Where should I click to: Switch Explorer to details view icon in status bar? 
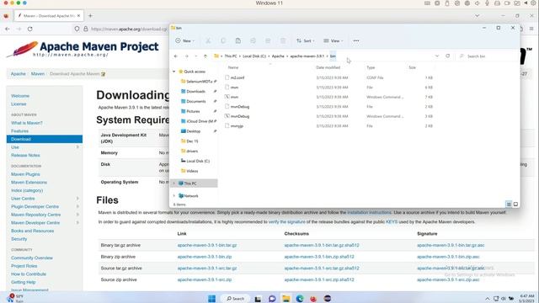509,204
